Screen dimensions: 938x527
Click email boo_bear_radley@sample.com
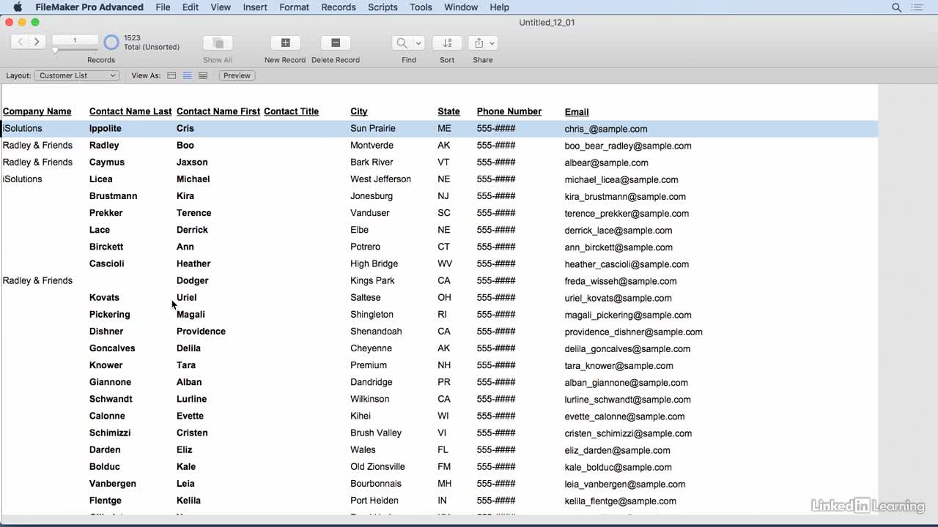point(628,146)
